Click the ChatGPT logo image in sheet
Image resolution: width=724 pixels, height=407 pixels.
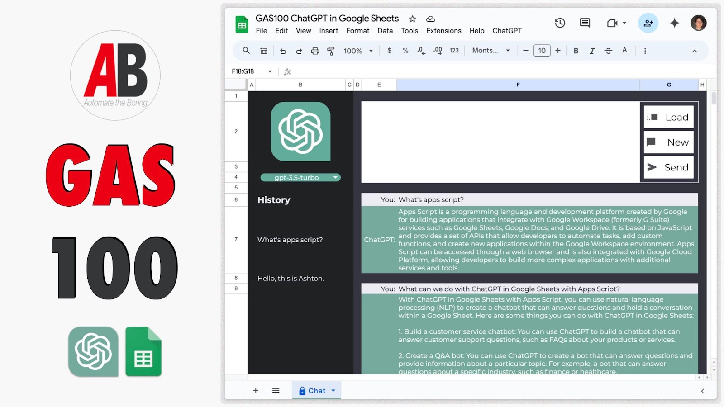pos(300,132)
